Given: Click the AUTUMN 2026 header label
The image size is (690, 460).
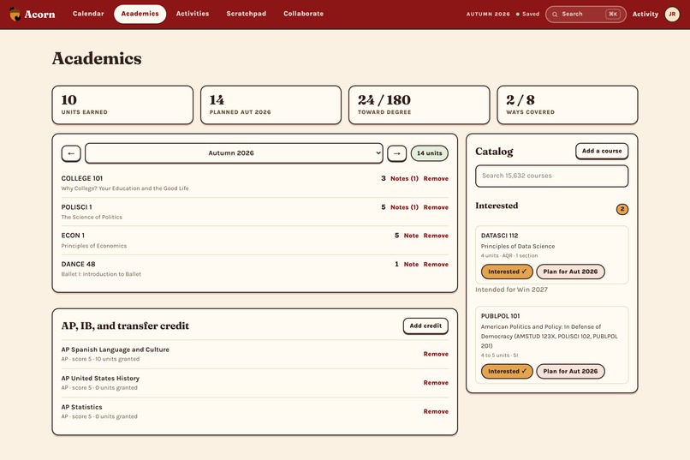Looking at the screenshot, I should click(x=488, y=14).
